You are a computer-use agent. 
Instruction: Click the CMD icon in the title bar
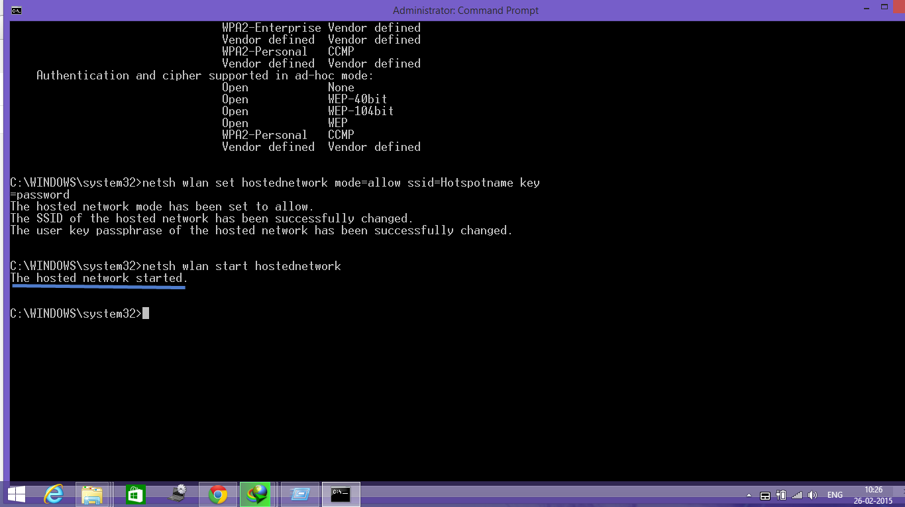(16, 10)
